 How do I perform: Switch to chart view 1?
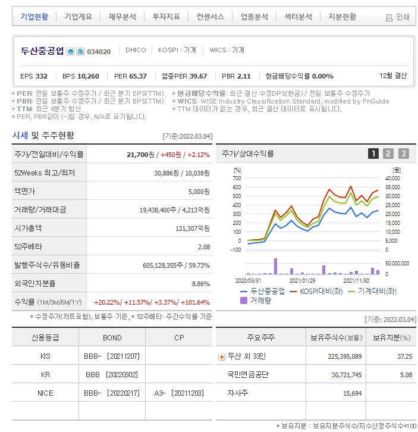point(373,154)
